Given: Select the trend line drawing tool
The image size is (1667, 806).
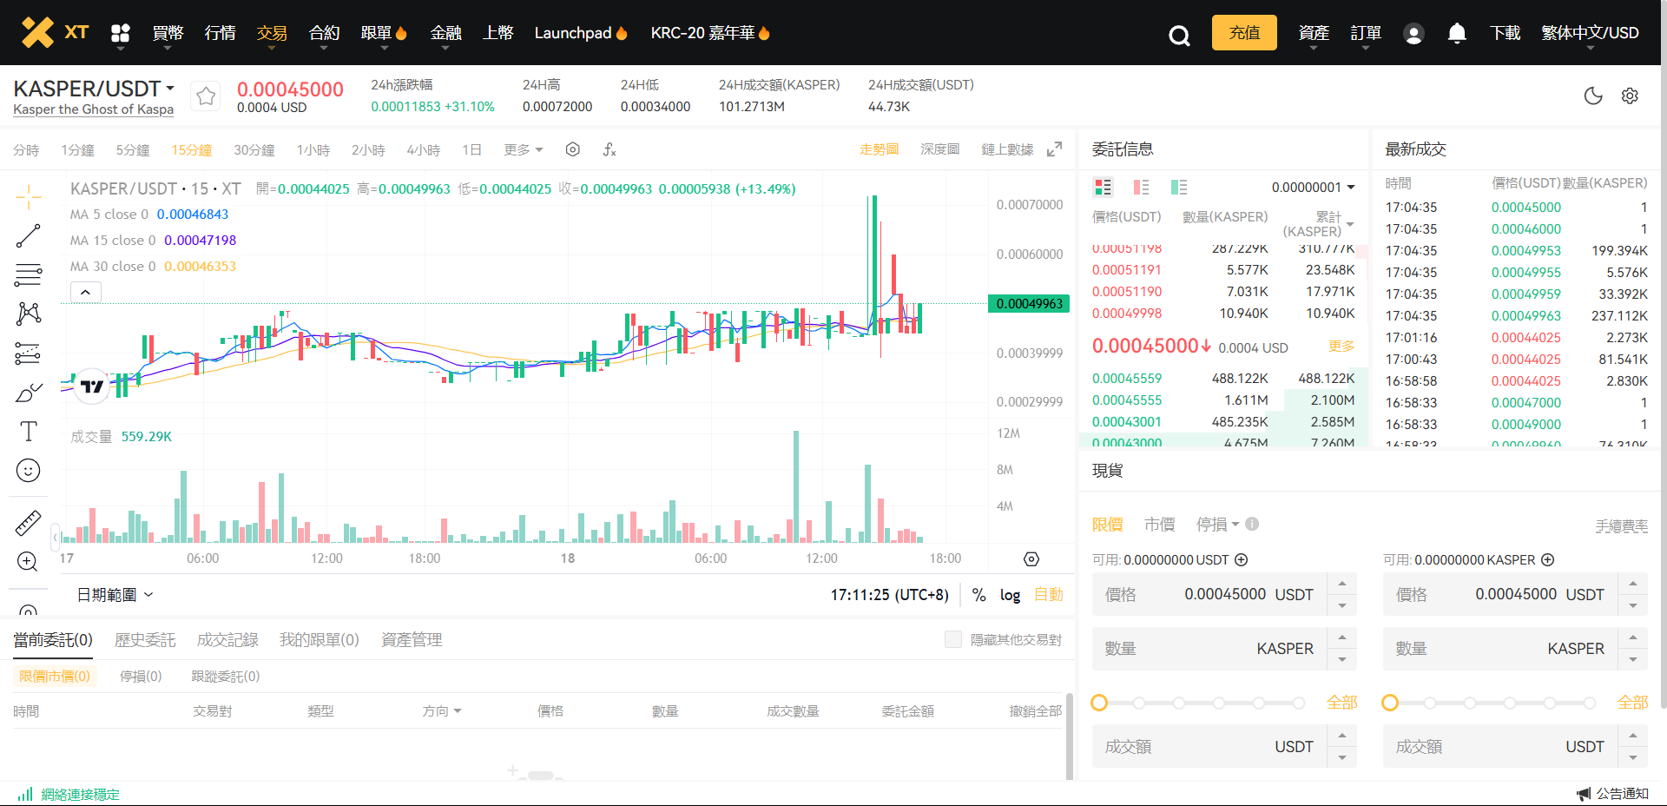Looking at the screenshot, I should 29,235.
